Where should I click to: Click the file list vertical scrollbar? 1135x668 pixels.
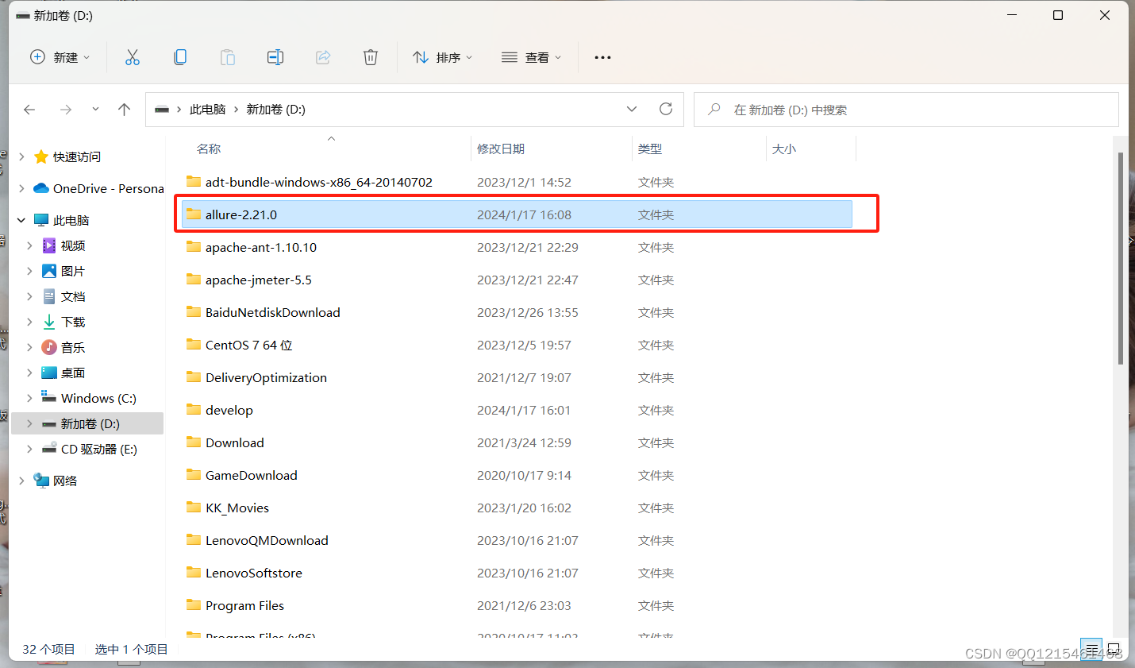(x=1121, y=259)
